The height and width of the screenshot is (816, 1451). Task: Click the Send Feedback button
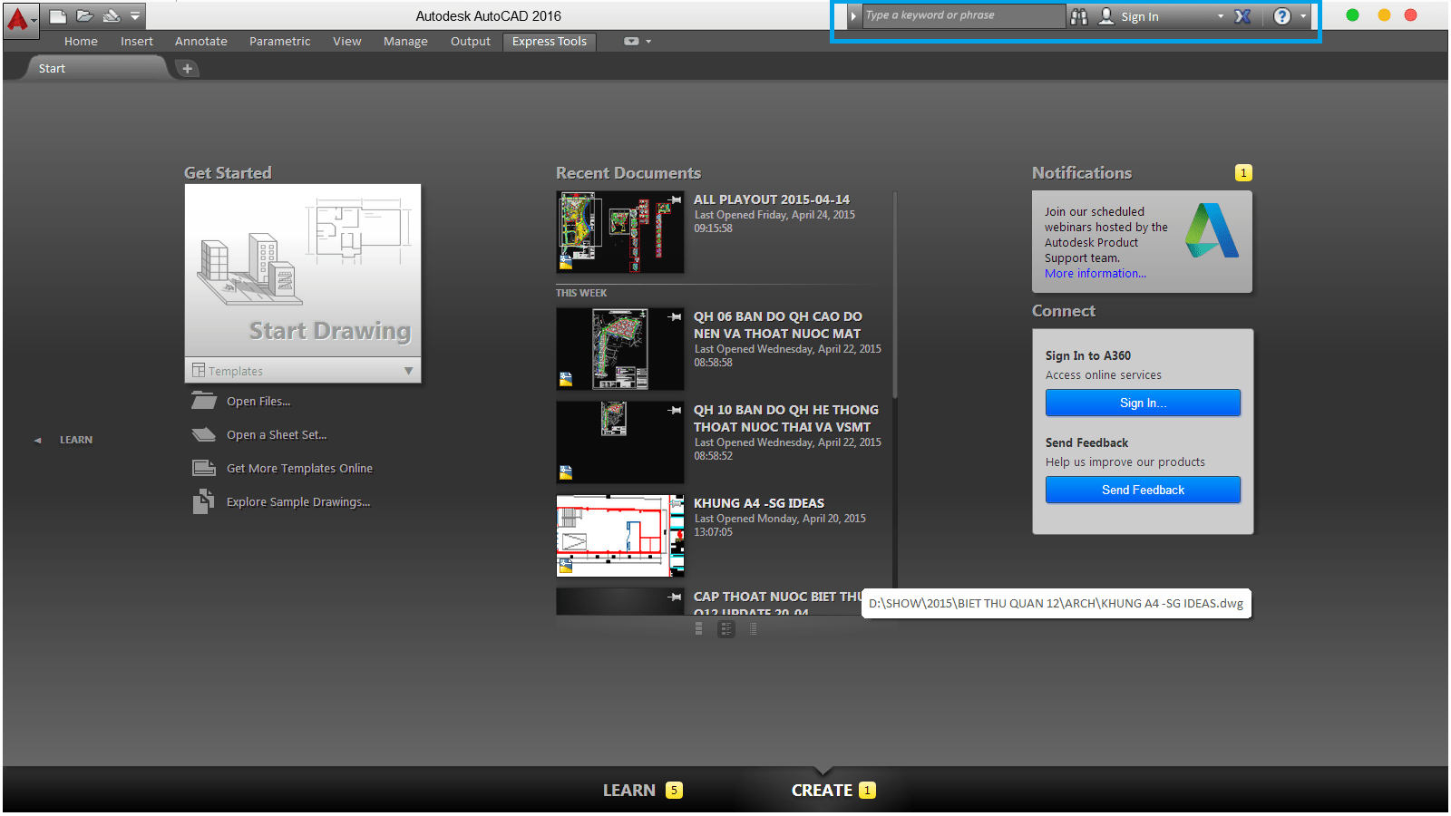coord(1143,490)
